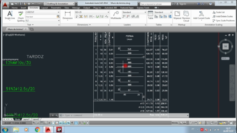The image size is (237, 133).
Task: Click the Adjust Space dimension icon
Action: [81, 16]
